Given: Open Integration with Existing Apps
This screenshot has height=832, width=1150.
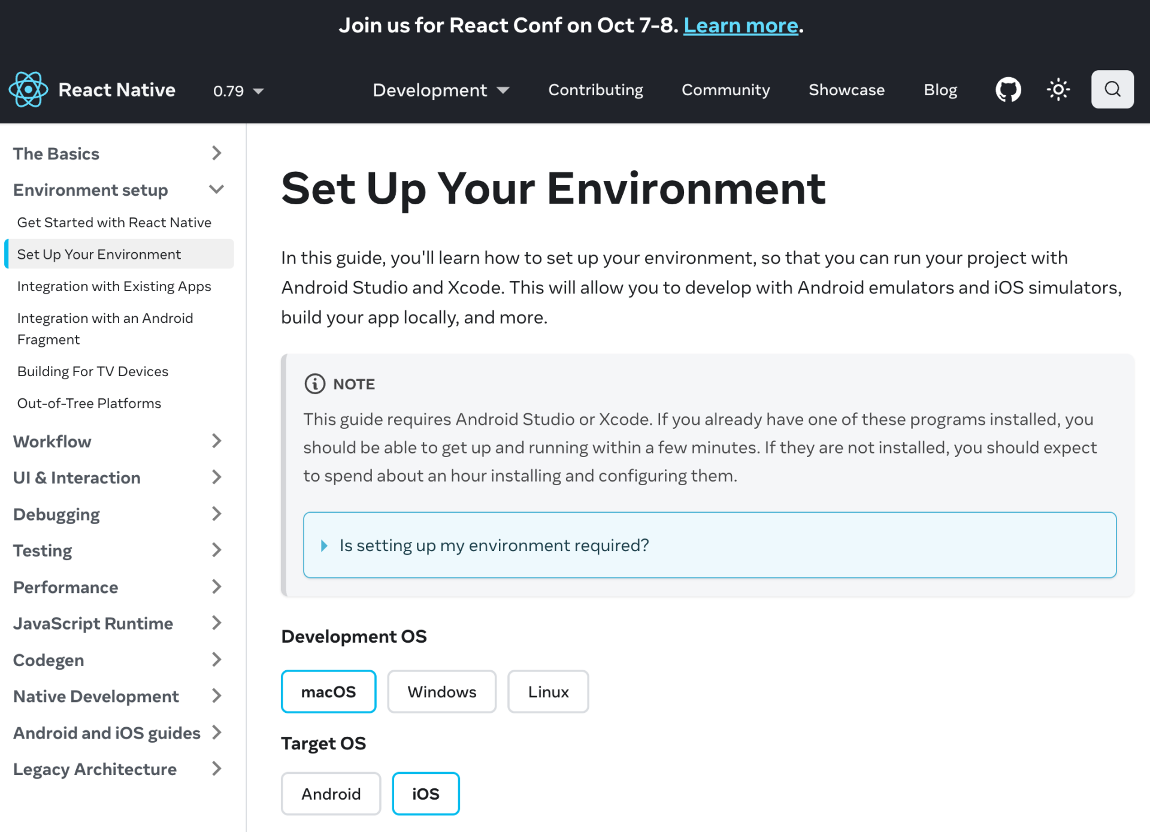Looking at the screenshot, I should [x=114, y=286].
